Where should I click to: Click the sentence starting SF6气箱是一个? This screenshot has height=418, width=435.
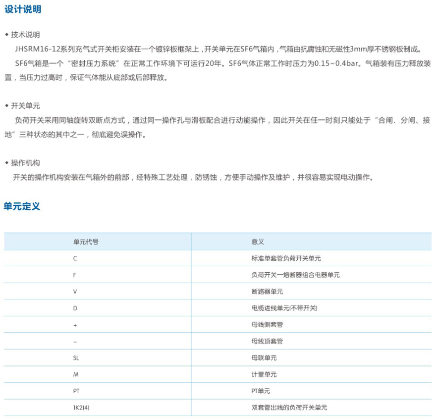coord(223,63)
